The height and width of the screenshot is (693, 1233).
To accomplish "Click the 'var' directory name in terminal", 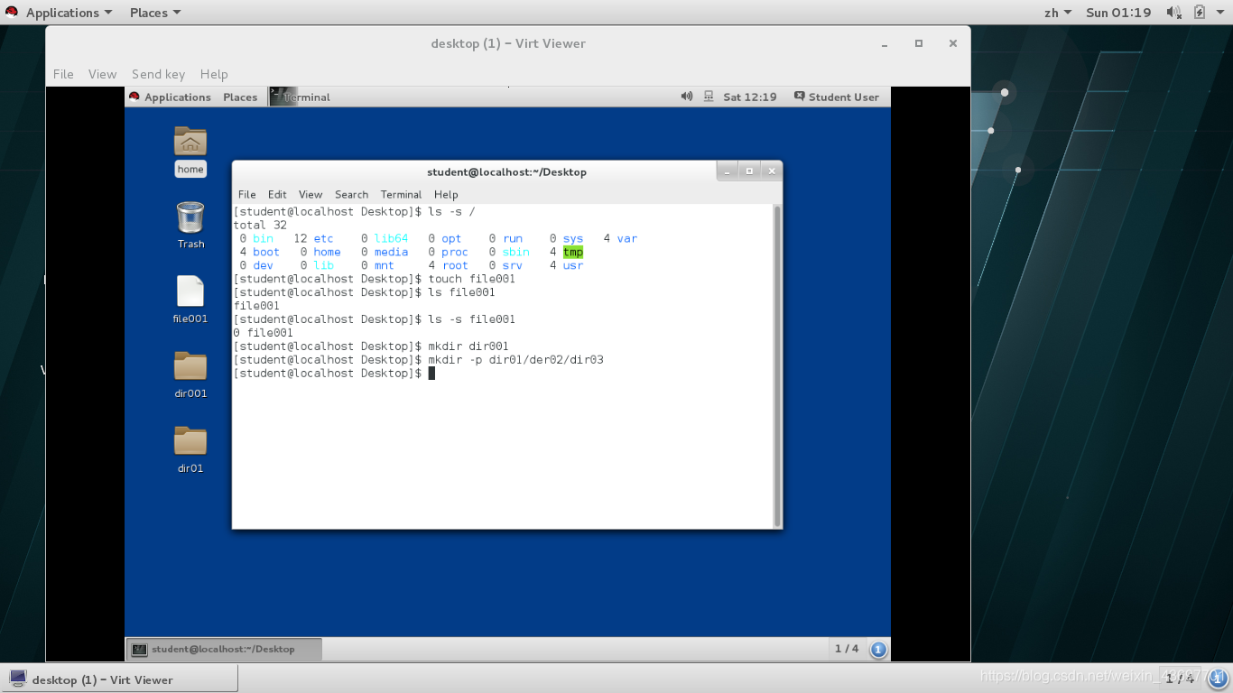I will point(627,238).
